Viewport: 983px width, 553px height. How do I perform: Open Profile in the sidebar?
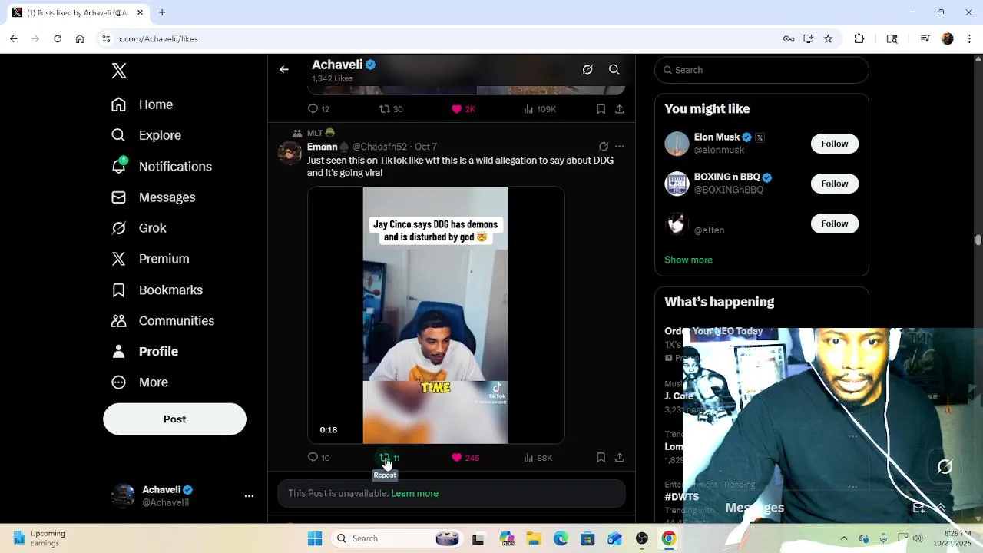(x=144, y=352)
